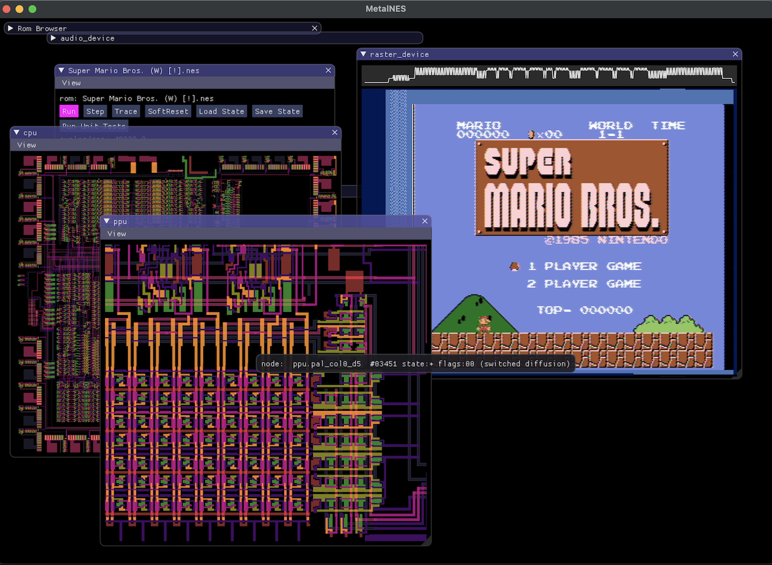The width and height of the screenshot is (772, 565).
Task: Open the View menu in the ppu window
Action: [x=116, y=234]
